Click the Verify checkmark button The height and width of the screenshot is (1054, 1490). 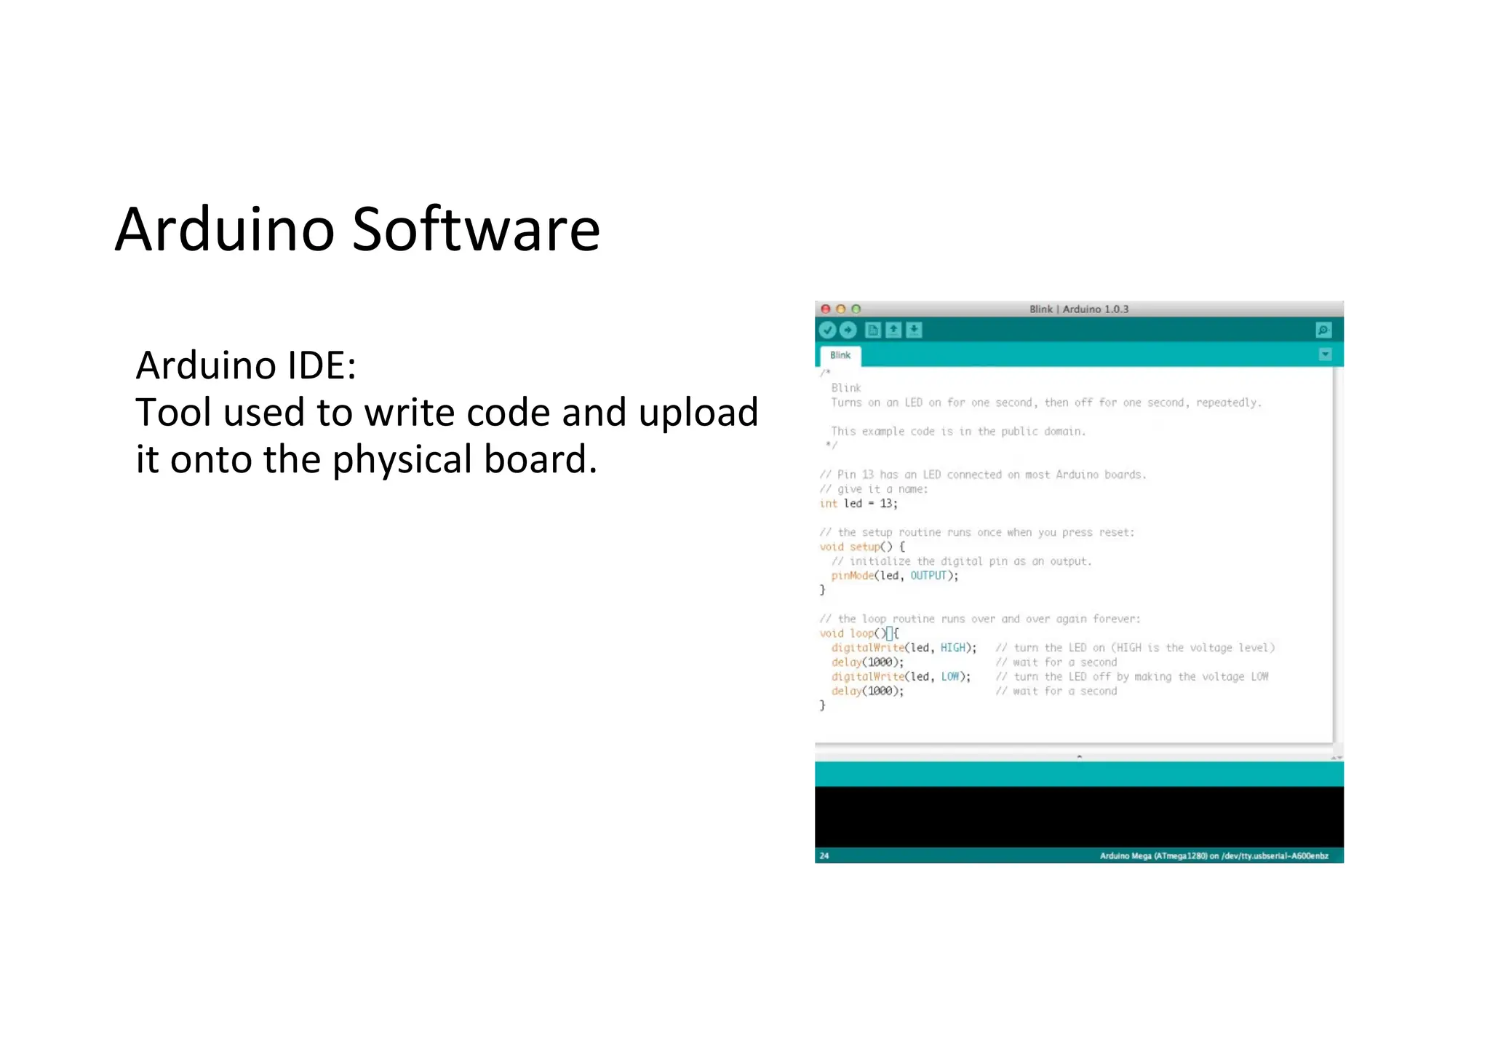pos(827,330)
